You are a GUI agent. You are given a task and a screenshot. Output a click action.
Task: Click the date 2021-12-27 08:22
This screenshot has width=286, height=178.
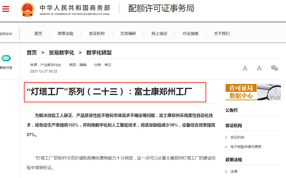(x=44, y=72)
